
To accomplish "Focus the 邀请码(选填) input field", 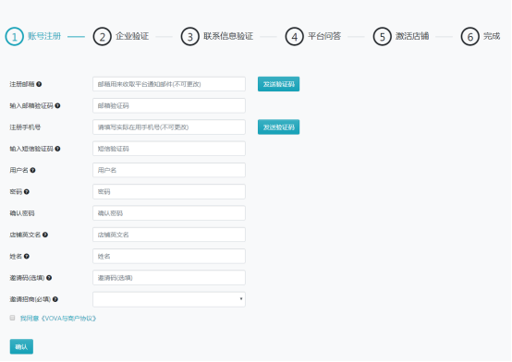I will coord(169,278).
